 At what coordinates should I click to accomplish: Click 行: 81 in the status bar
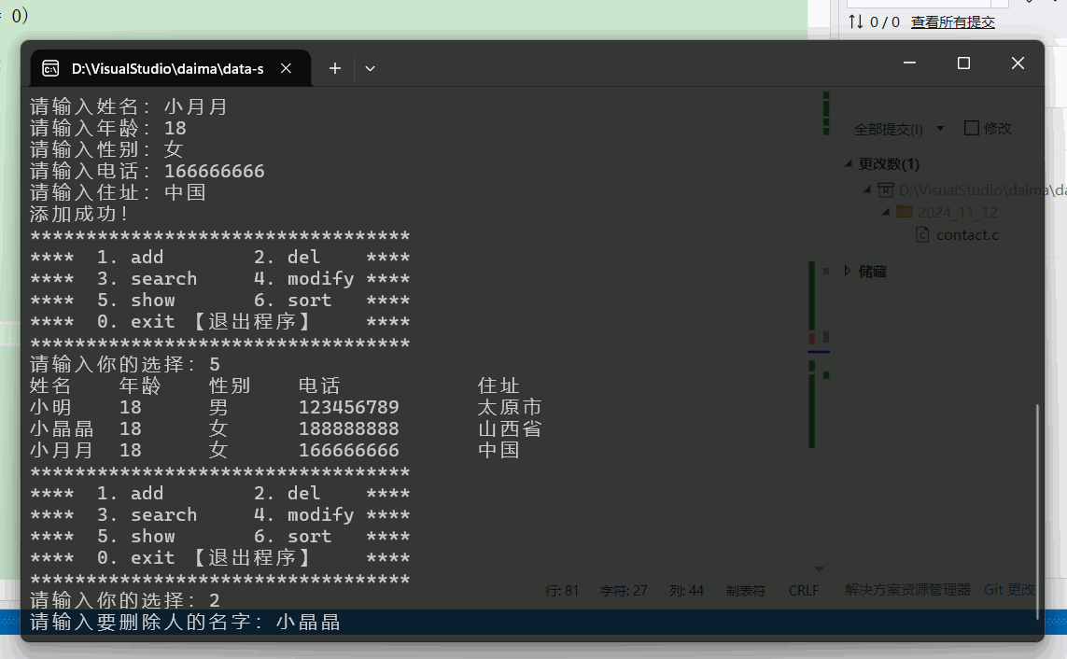click(x=561, y=590)
